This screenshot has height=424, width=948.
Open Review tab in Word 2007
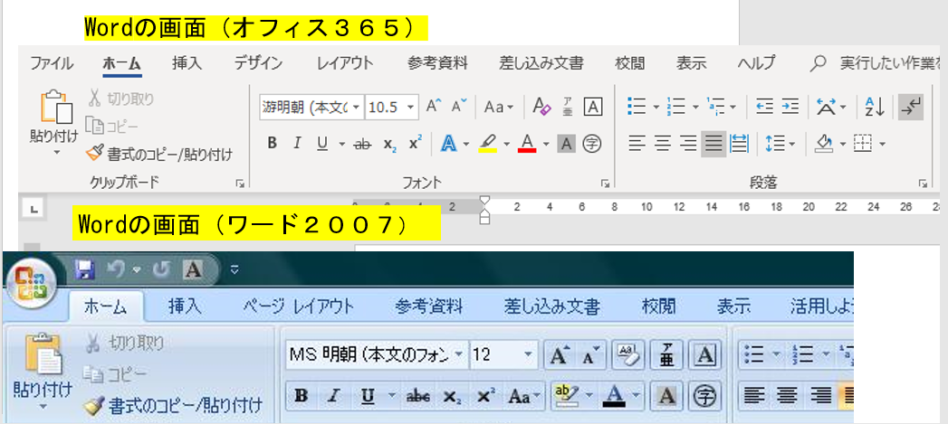[x=659, y=306]
